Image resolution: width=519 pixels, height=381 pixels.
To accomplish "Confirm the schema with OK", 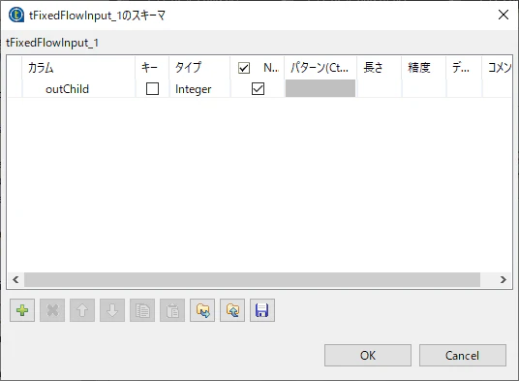I will click(368, 355).
